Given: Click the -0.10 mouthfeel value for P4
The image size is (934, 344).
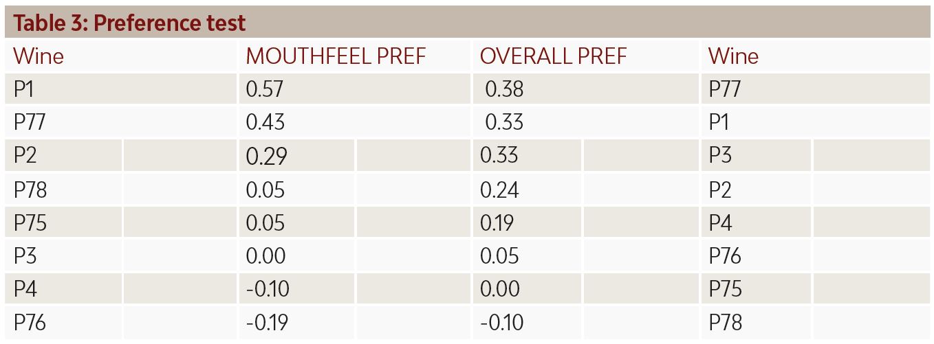Looking at the screenshot, I should (x=268, y=288).
